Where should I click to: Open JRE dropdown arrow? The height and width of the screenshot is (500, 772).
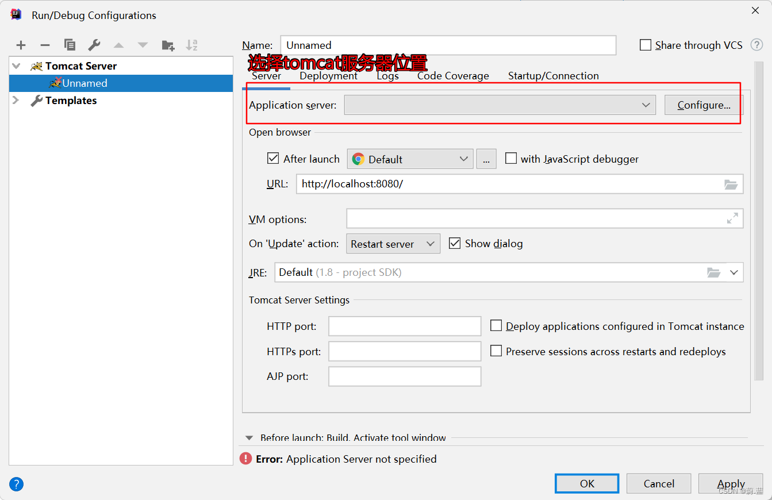coord(734,272)
